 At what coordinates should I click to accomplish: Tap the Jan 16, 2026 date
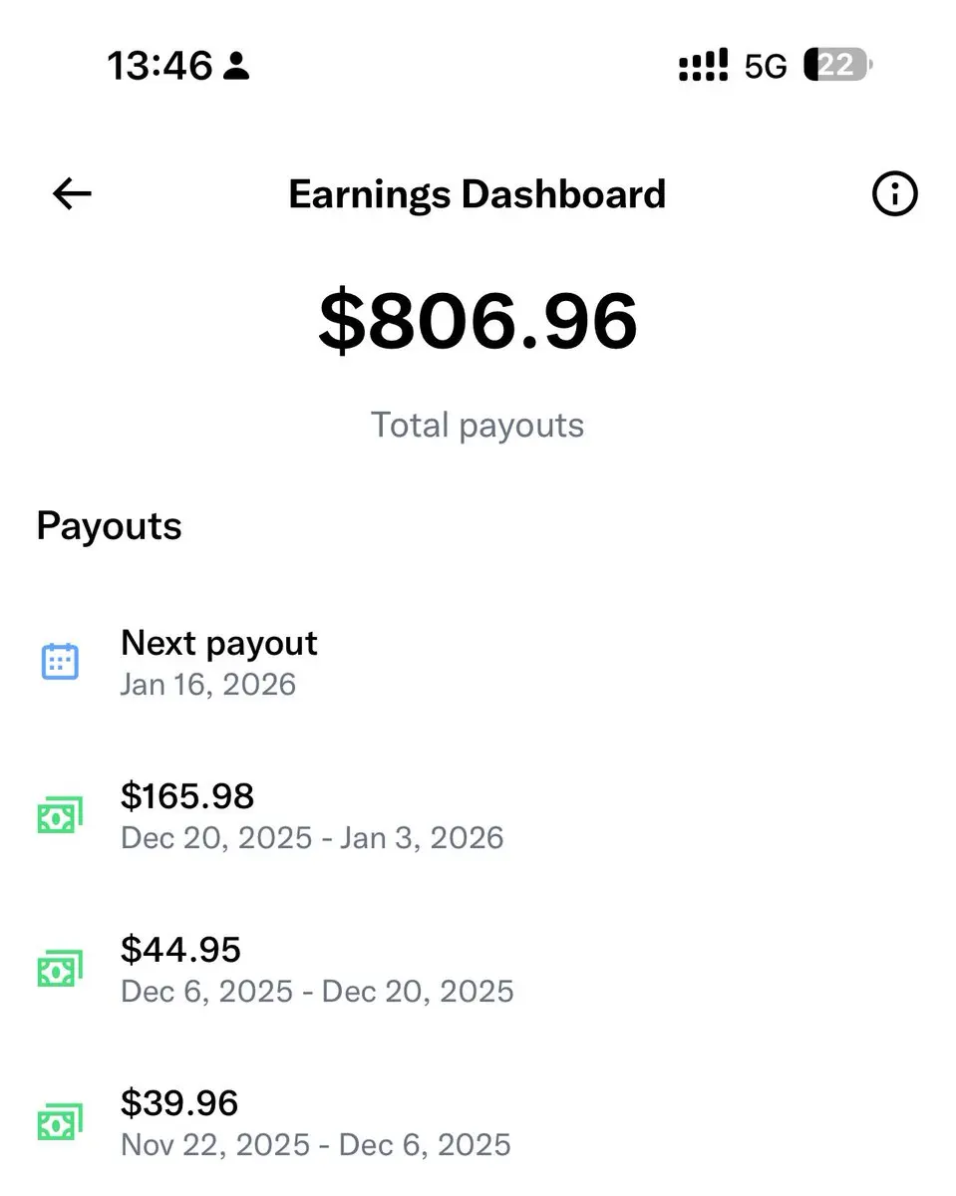click(208, 685)
